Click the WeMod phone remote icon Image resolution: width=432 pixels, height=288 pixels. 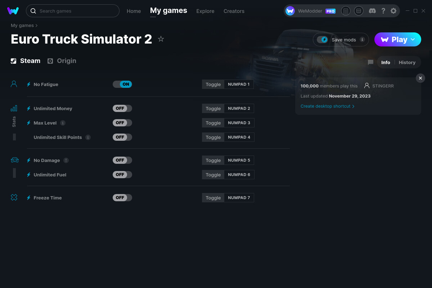pos(346,11)
